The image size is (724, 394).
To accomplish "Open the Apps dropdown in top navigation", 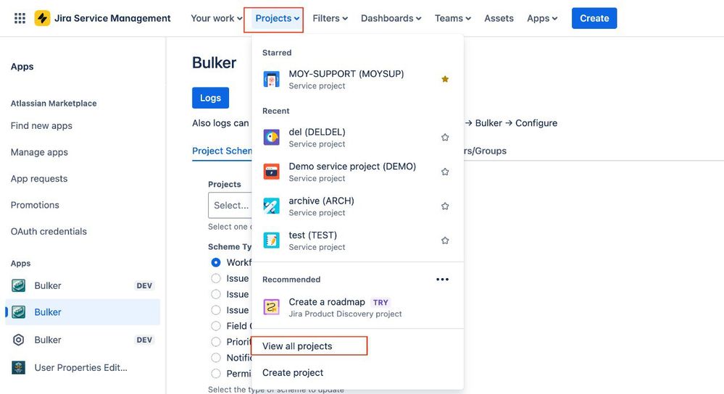I will pyautogui.click(x=542, y=18).
